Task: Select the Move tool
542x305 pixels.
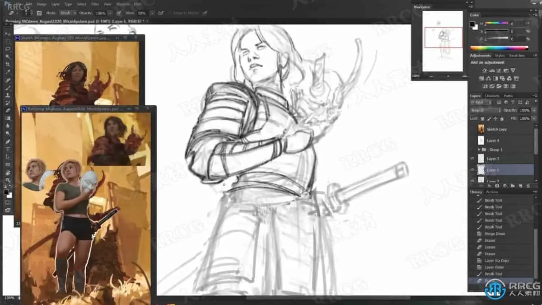Action: click(x=8, y=33)
